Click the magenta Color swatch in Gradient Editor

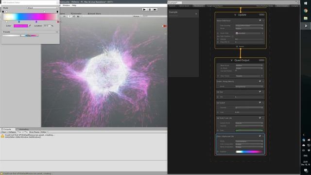(20, 26)
